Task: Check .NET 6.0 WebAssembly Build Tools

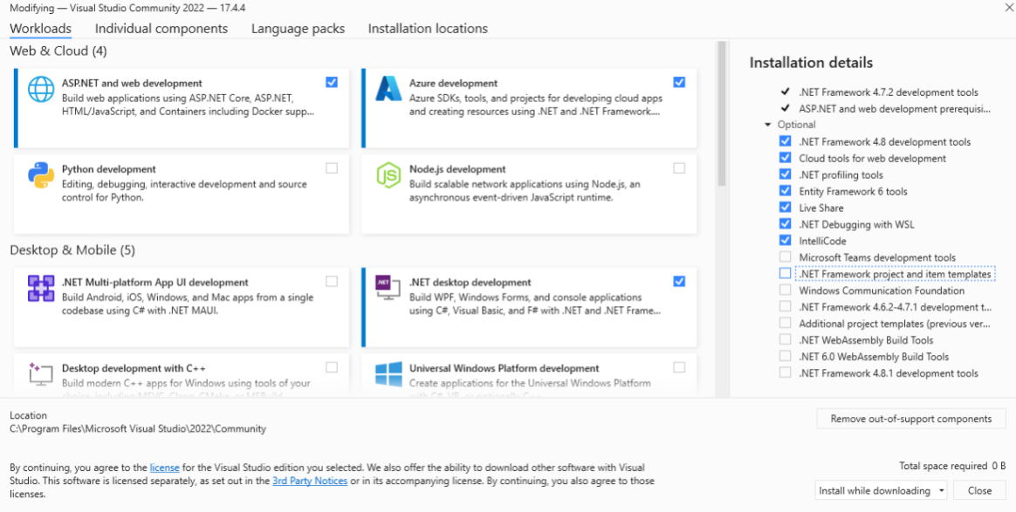Action: [786, 356]
